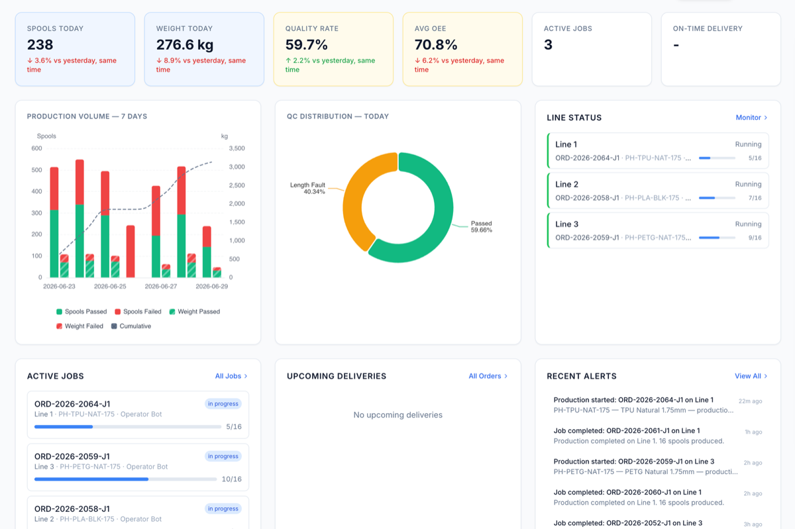Click the 2026-06-25 chart axis label
This screenshot has width=795, height=529.
coord(110,287)
